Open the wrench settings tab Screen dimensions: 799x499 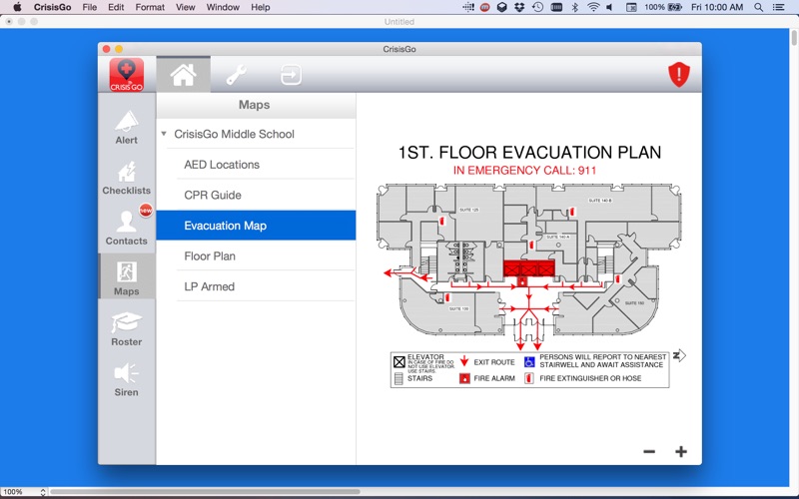click(237, 74)
